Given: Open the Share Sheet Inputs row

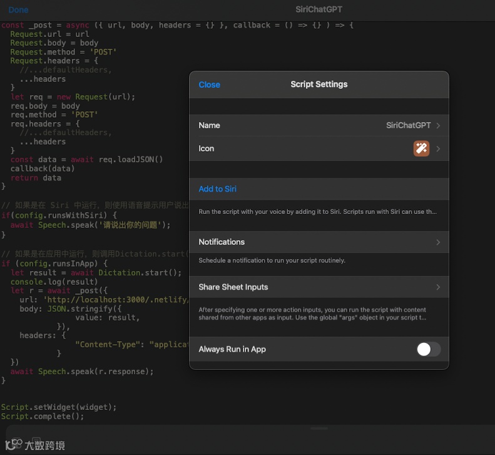Looking at the screenshot, I should (x=319, y=287).
